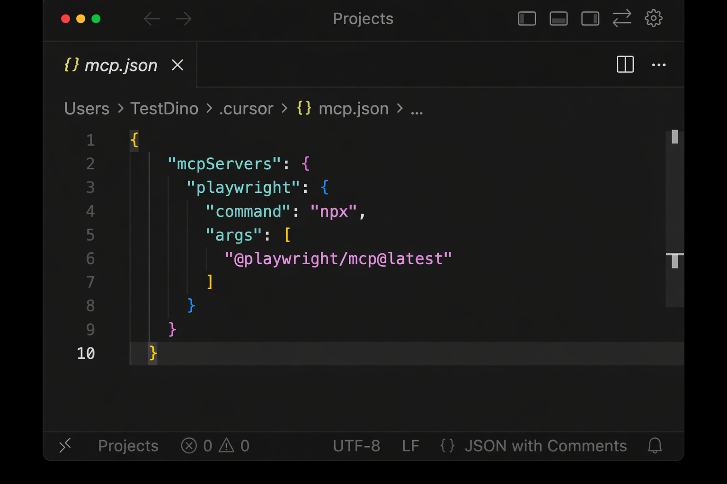This screenshot has width=727, height=484.
Task: Click the navigate forward arrow
Action: 183,18
